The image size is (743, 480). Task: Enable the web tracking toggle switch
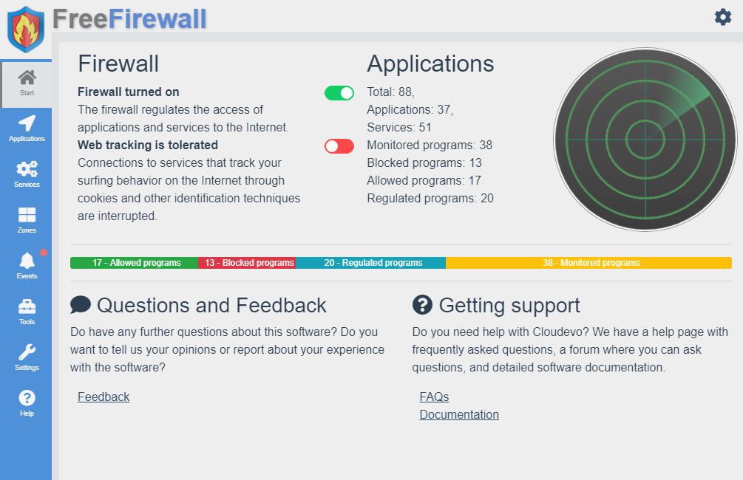pyautogui.click(x=339, y=146)
